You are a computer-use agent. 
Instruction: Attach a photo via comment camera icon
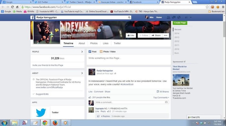tap(166, 102)
